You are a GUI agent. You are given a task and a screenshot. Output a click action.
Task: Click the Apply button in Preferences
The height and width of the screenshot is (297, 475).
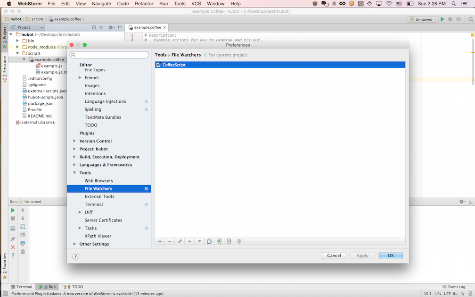coord(362,256)
